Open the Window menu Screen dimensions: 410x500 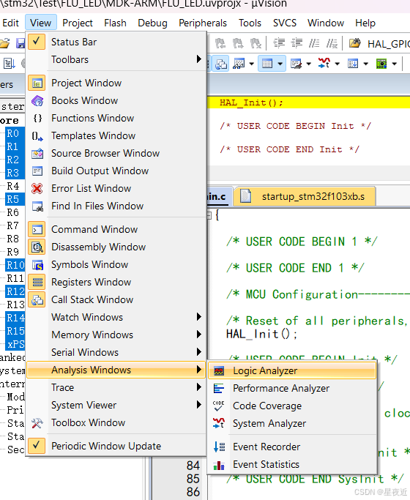(x=326, y=23)
